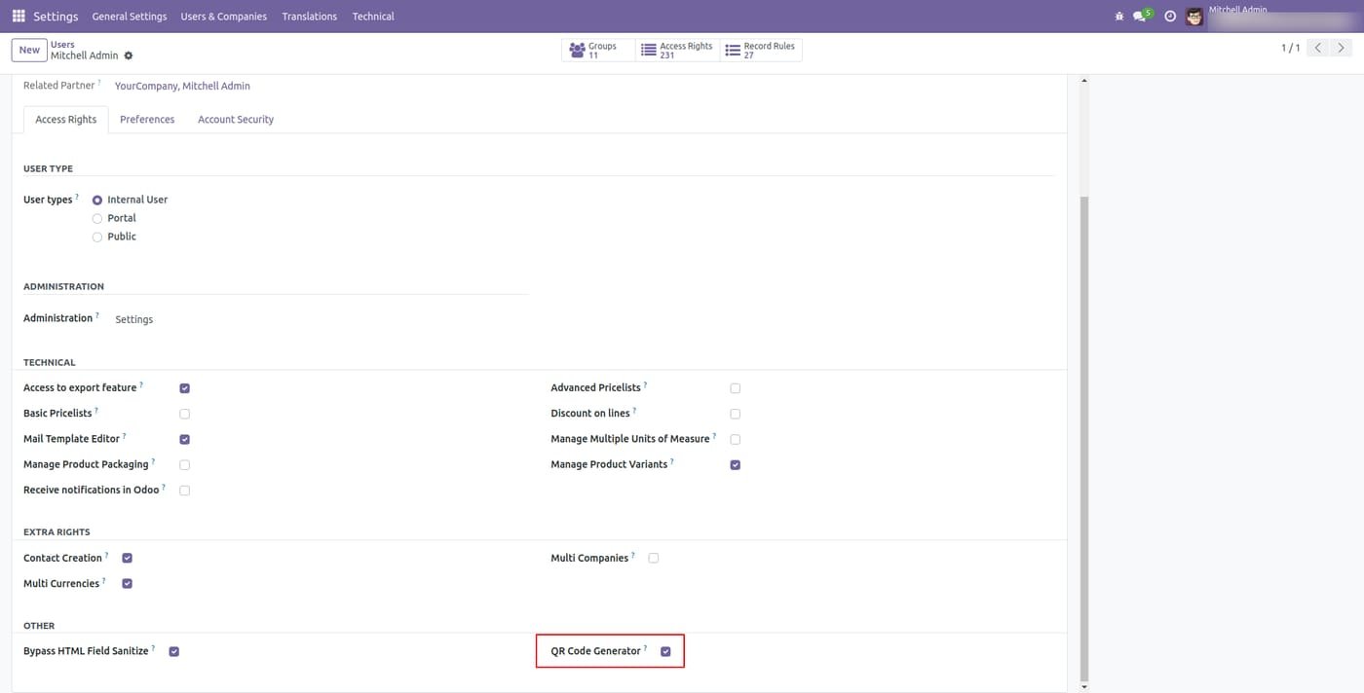The width and height of the screenshot is (1364, 693).
Task: Select the Portal user type
Action: [x=97, y=219]
